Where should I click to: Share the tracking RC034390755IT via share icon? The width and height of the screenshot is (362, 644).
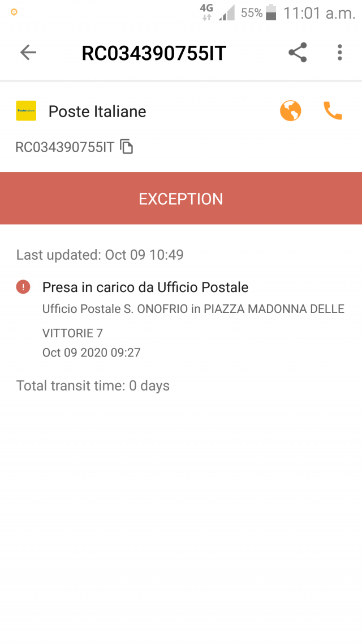(298, 53)
